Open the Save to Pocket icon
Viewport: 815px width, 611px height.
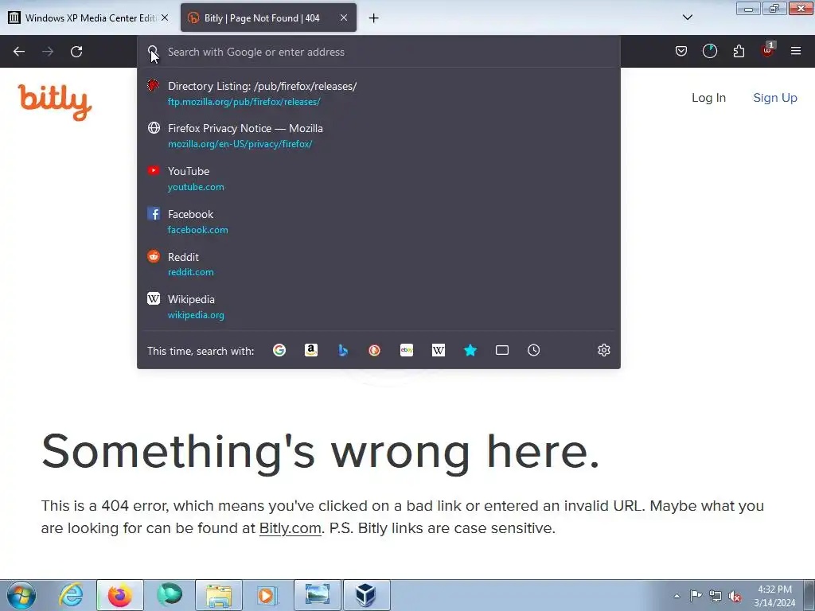[x=681, y=51]
